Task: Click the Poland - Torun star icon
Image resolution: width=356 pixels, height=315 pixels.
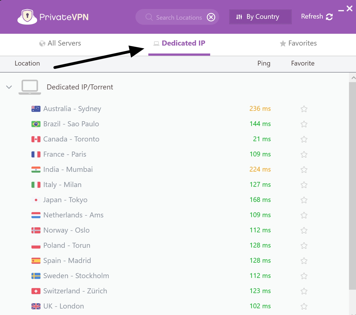Action: [x=304, y=246]
